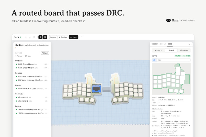206x137 pixels.
Task: Click the Battery group label
Action: click(x=18, y=106)
